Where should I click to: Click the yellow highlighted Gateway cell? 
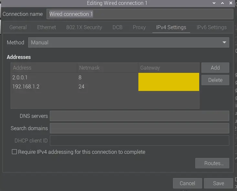tap(168, 82)
